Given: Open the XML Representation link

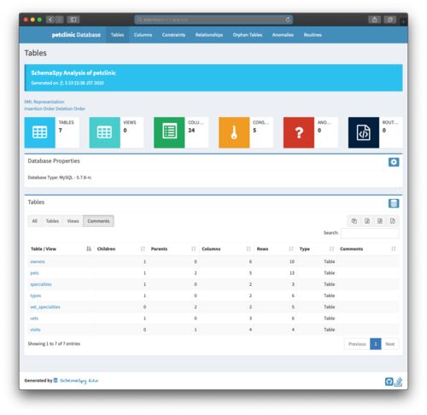Looking at the screenshot, I should 44,102.
